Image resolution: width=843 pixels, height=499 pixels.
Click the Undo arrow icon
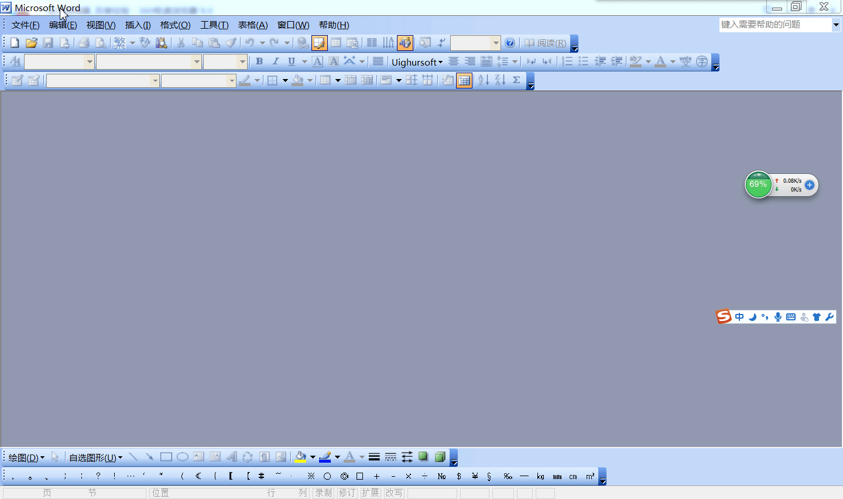click(x=250, y=43)
